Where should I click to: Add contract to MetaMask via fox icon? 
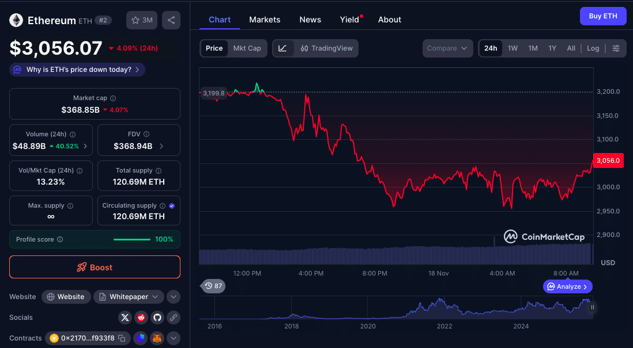coord(157,338)
